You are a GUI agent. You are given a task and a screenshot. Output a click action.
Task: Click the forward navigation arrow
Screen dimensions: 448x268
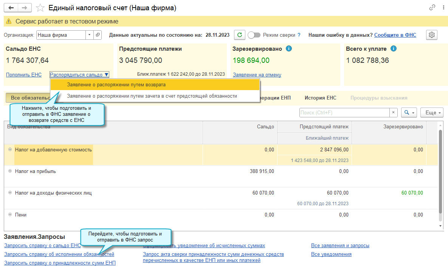tap(24, 8)
